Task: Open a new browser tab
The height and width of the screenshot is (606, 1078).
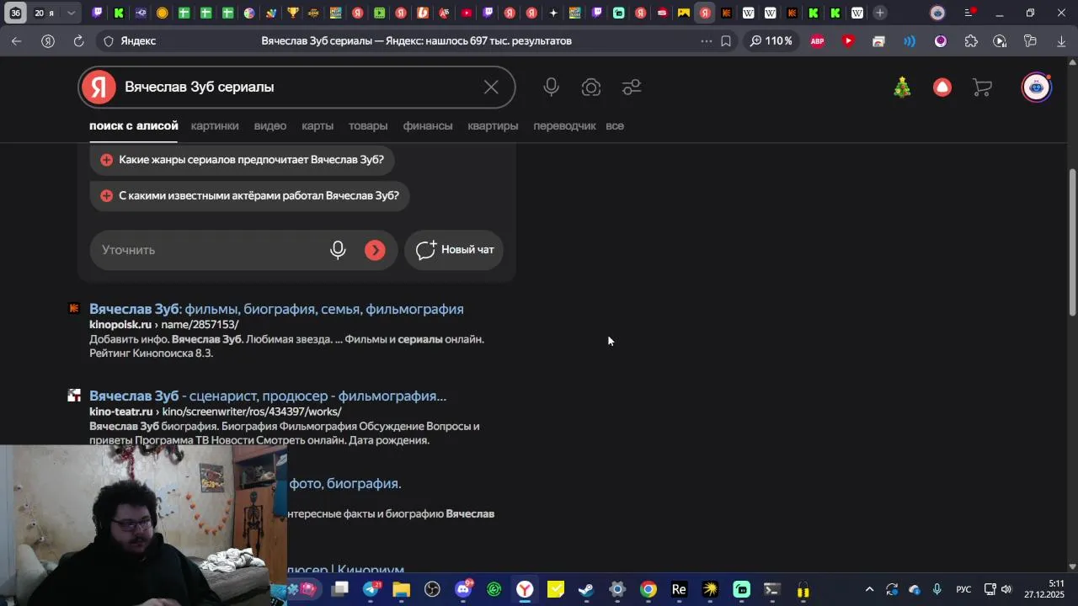Action: click(x=880, y=13)
